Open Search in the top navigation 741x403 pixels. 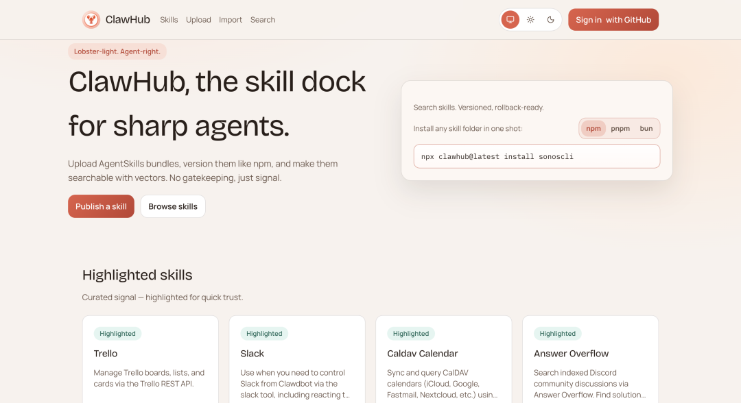pos(263,20)
